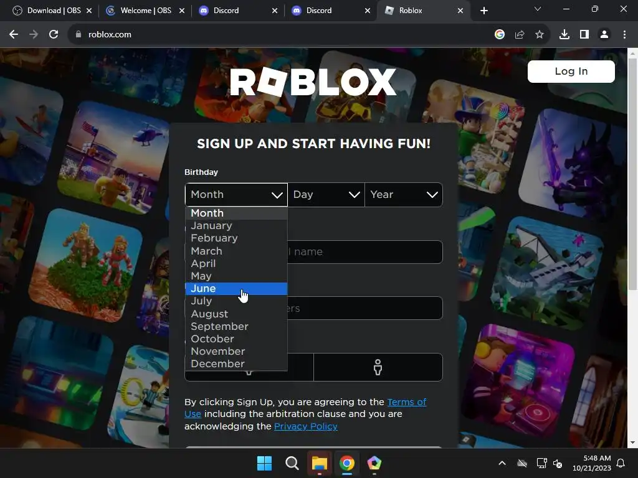Screen dimensions: 638x478
Task: Choose August from month list
Action: pyautogui.click(x=236, y=314)
